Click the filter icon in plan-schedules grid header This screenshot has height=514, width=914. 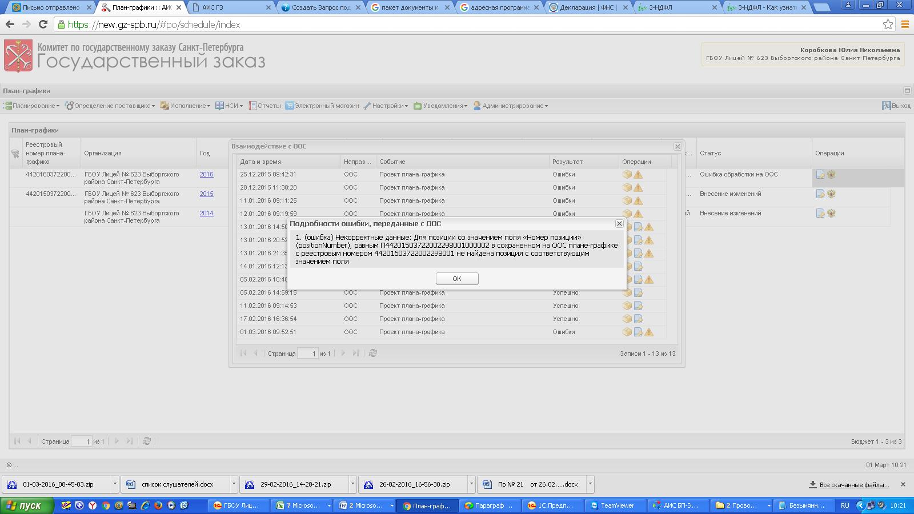pos(15,153)
